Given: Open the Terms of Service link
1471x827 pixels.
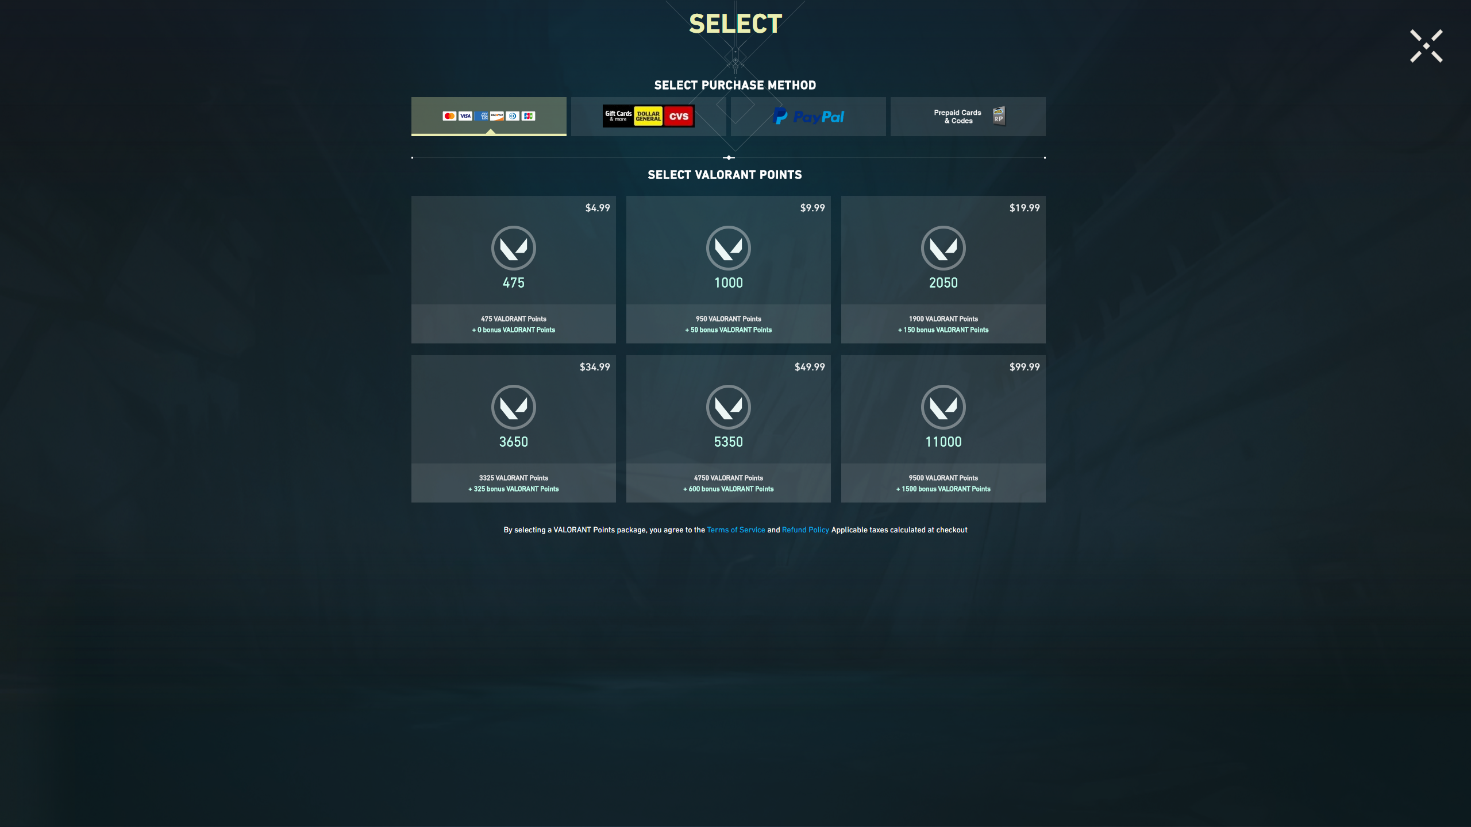Looking at the screenshot, I should (735, 530).
